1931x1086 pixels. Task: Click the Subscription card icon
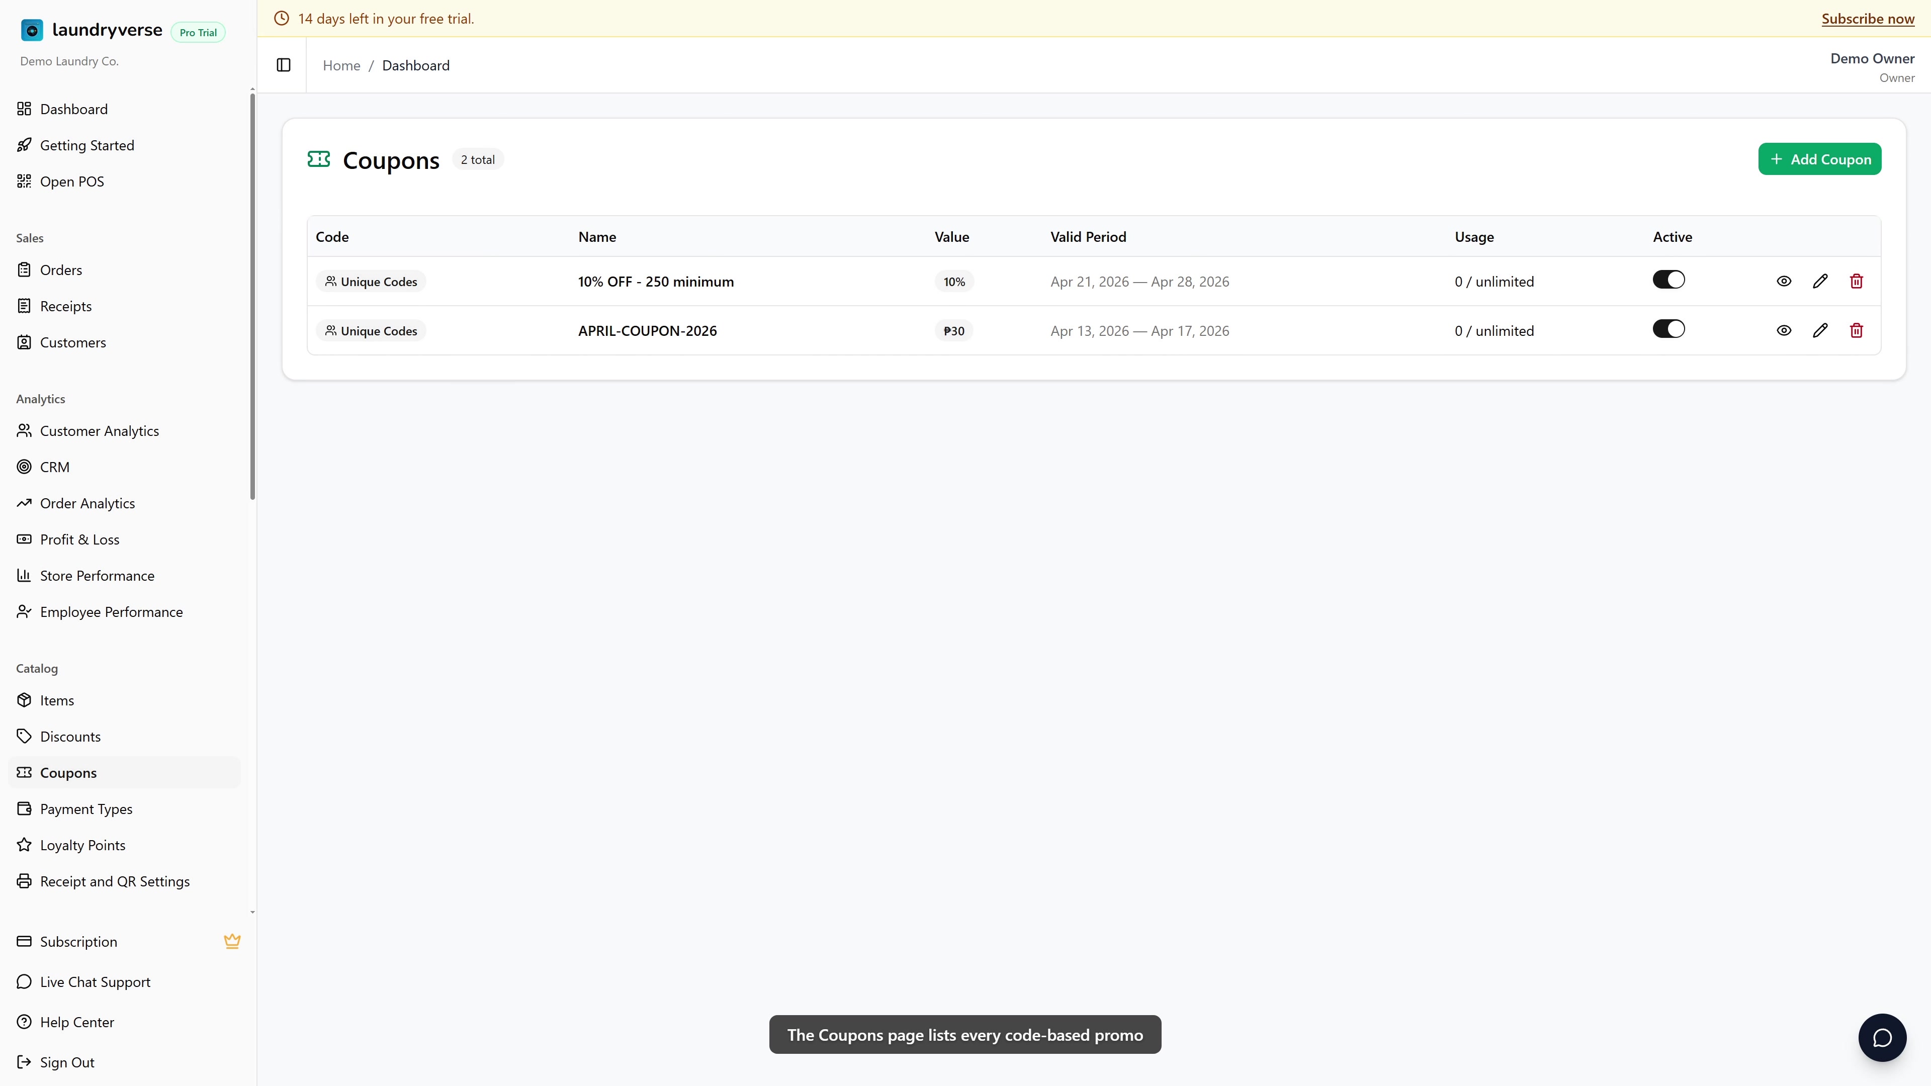[x=24, y=941]
